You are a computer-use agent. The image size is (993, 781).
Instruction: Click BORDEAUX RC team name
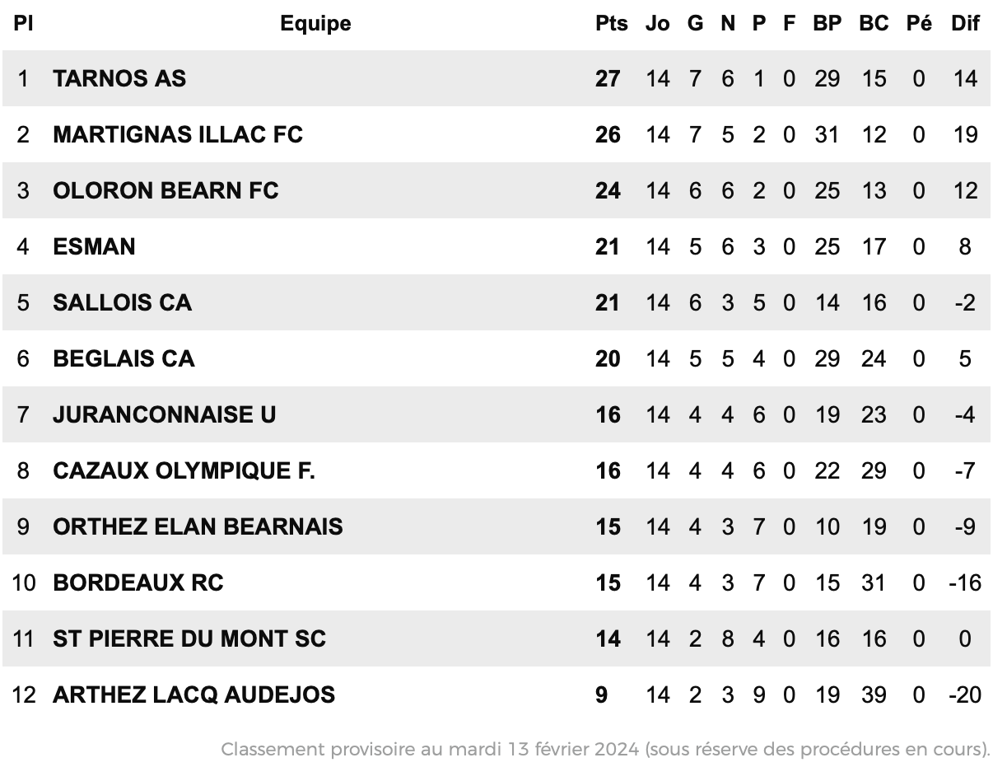(x=138, y=583)
